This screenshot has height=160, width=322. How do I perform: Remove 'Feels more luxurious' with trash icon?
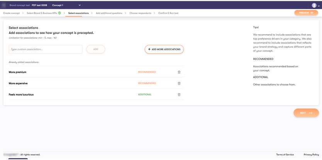(x=179, y=95)
